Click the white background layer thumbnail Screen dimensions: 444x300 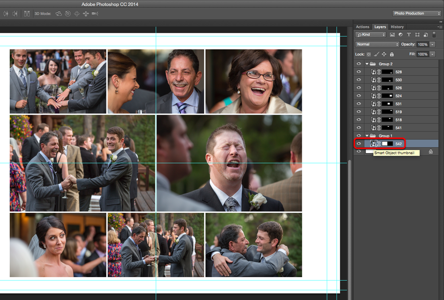369,152
